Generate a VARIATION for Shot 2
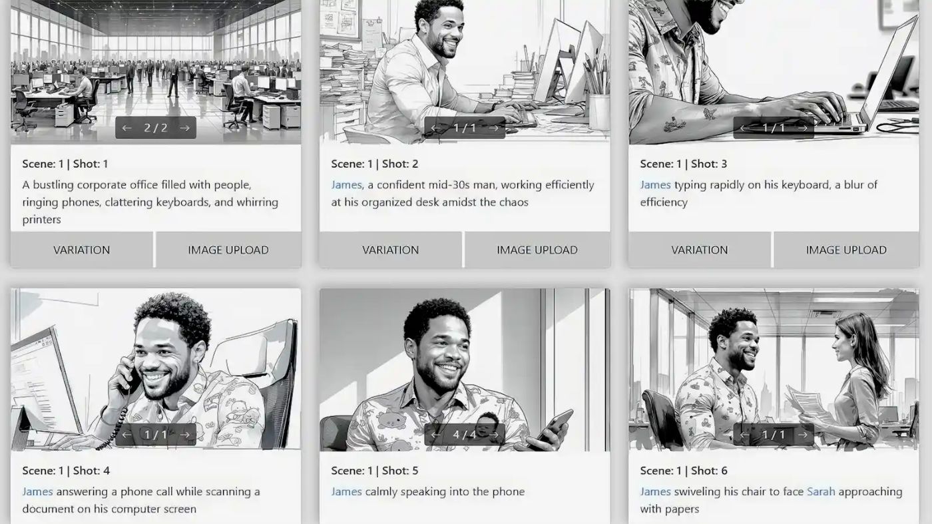This screenshot has width=932, height=524. 391,250
